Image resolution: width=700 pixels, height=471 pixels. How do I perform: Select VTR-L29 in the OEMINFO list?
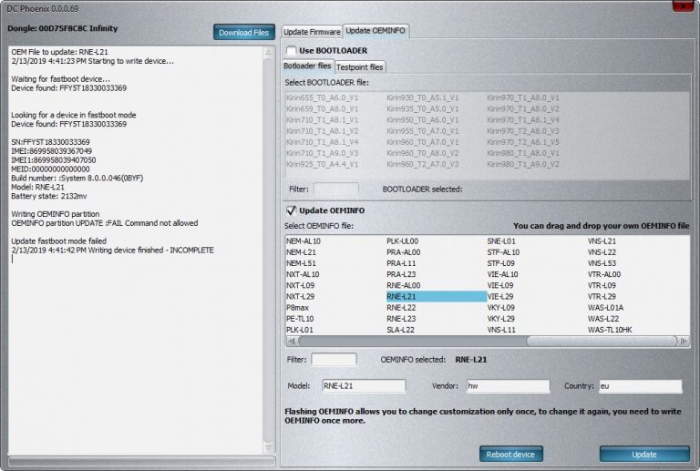(x=602, y=297)
